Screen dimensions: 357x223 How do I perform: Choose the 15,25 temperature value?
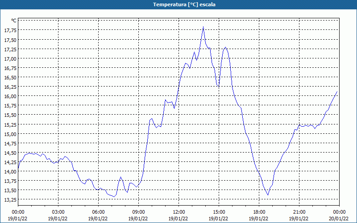coord(10,125)
